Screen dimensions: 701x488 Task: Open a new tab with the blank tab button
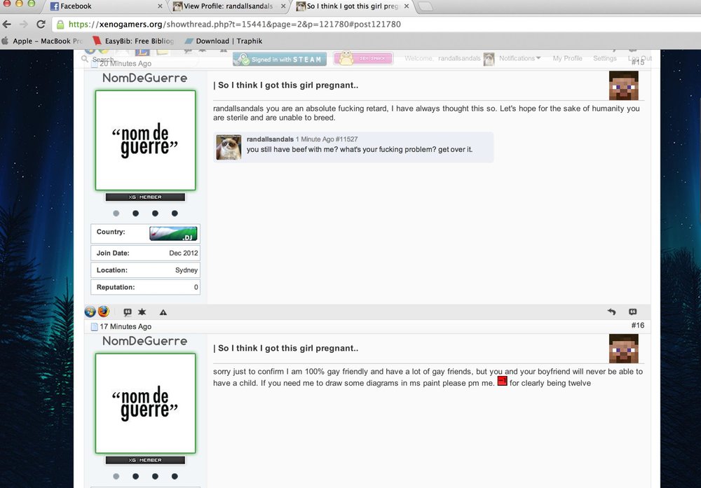tap(426, 6)
